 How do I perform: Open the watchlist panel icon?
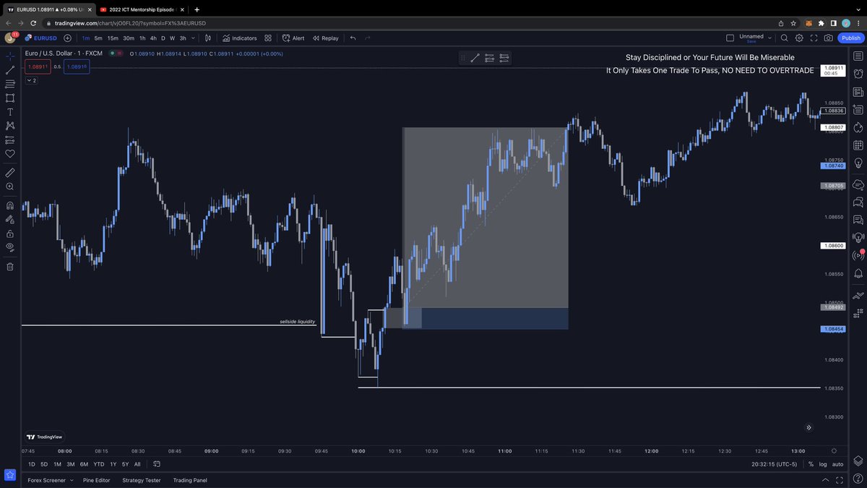[x=858, y=56]
